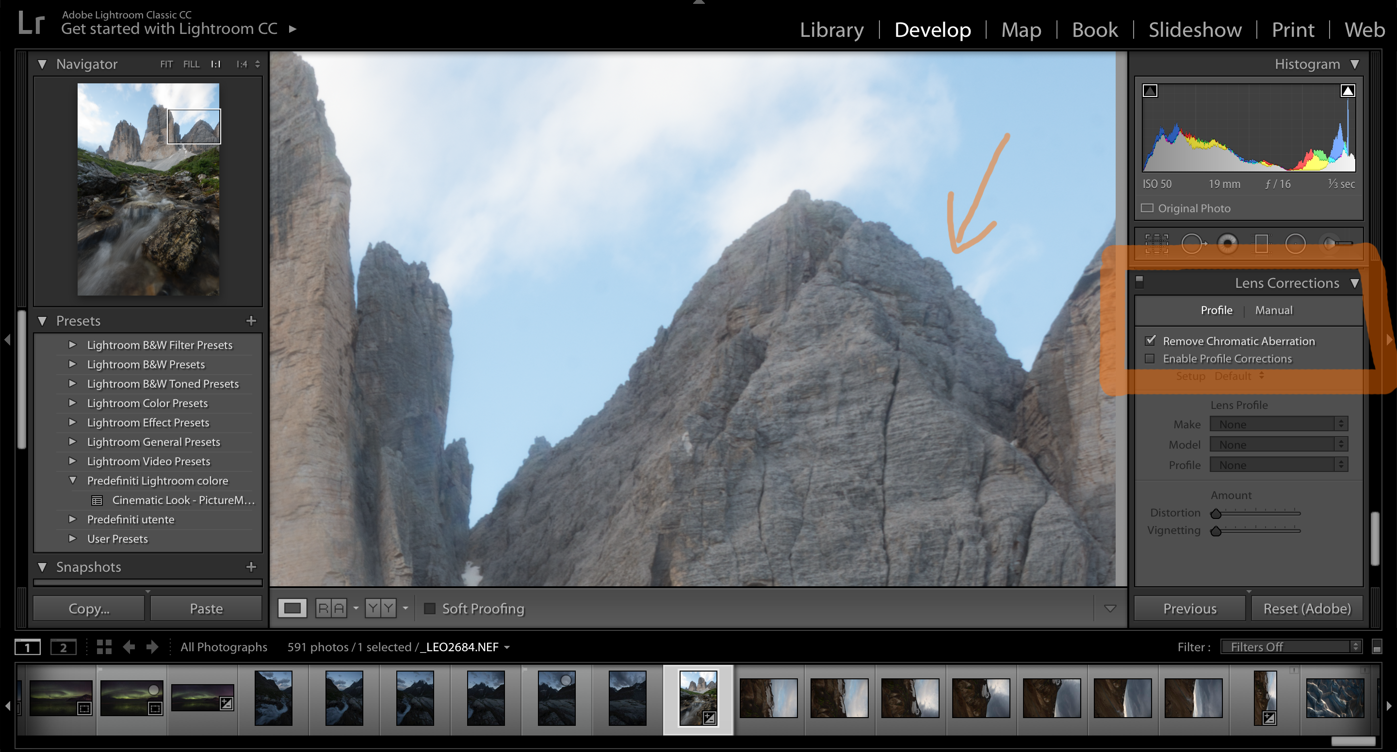Open the Slideshow module
This screenshot has width=1397, height=752.
click(1195, 29)
